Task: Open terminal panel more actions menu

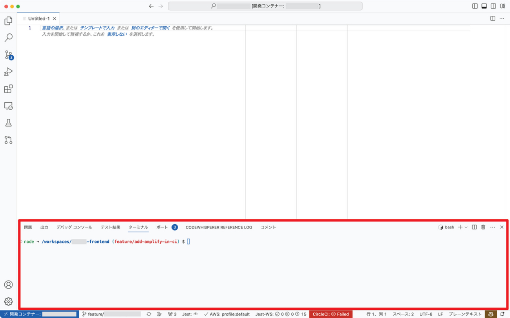Action: (x=492, y=227)
